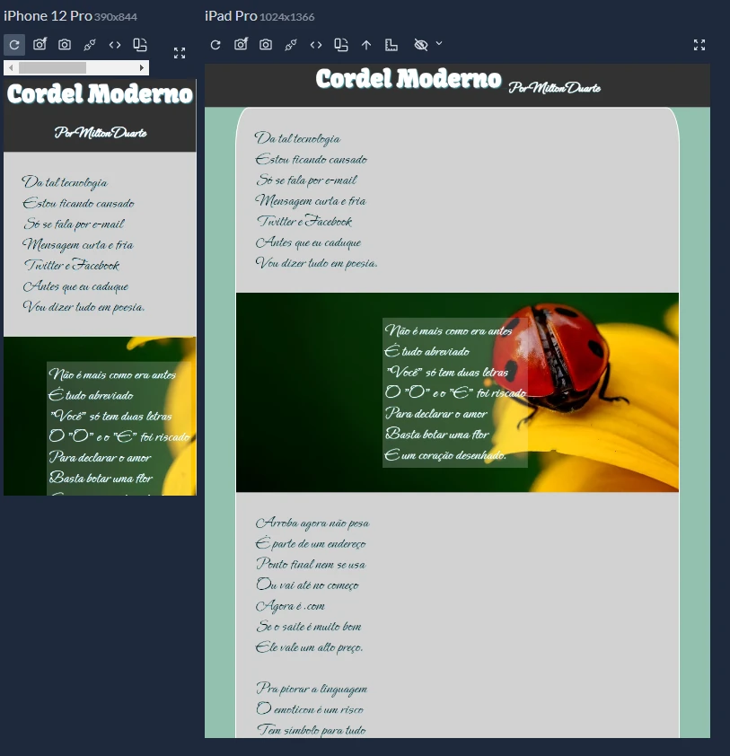Image resolution: width=730 pixels, height=756 pixels.
Task: Open the code inspector for iPad Pro
Action: [x=316, y=45]
